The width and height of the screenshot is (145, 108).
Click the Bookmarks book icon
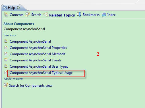click(x=79, y=14)
